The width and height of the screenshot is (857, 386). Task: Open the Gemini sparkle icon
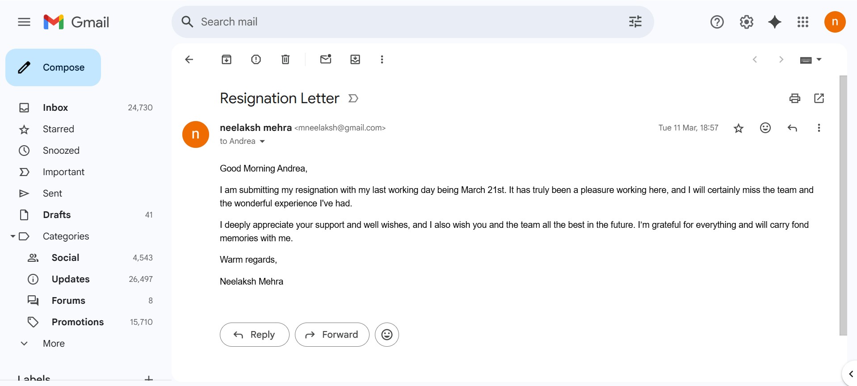click(x=774, y=22)
